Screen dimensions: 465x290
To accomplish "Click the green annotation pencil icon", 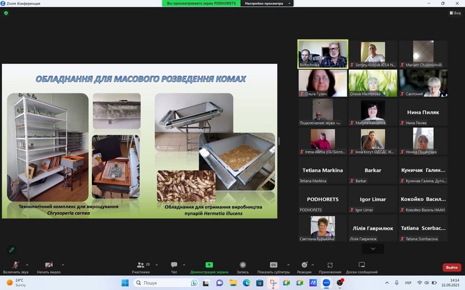I will coord(11,250).
